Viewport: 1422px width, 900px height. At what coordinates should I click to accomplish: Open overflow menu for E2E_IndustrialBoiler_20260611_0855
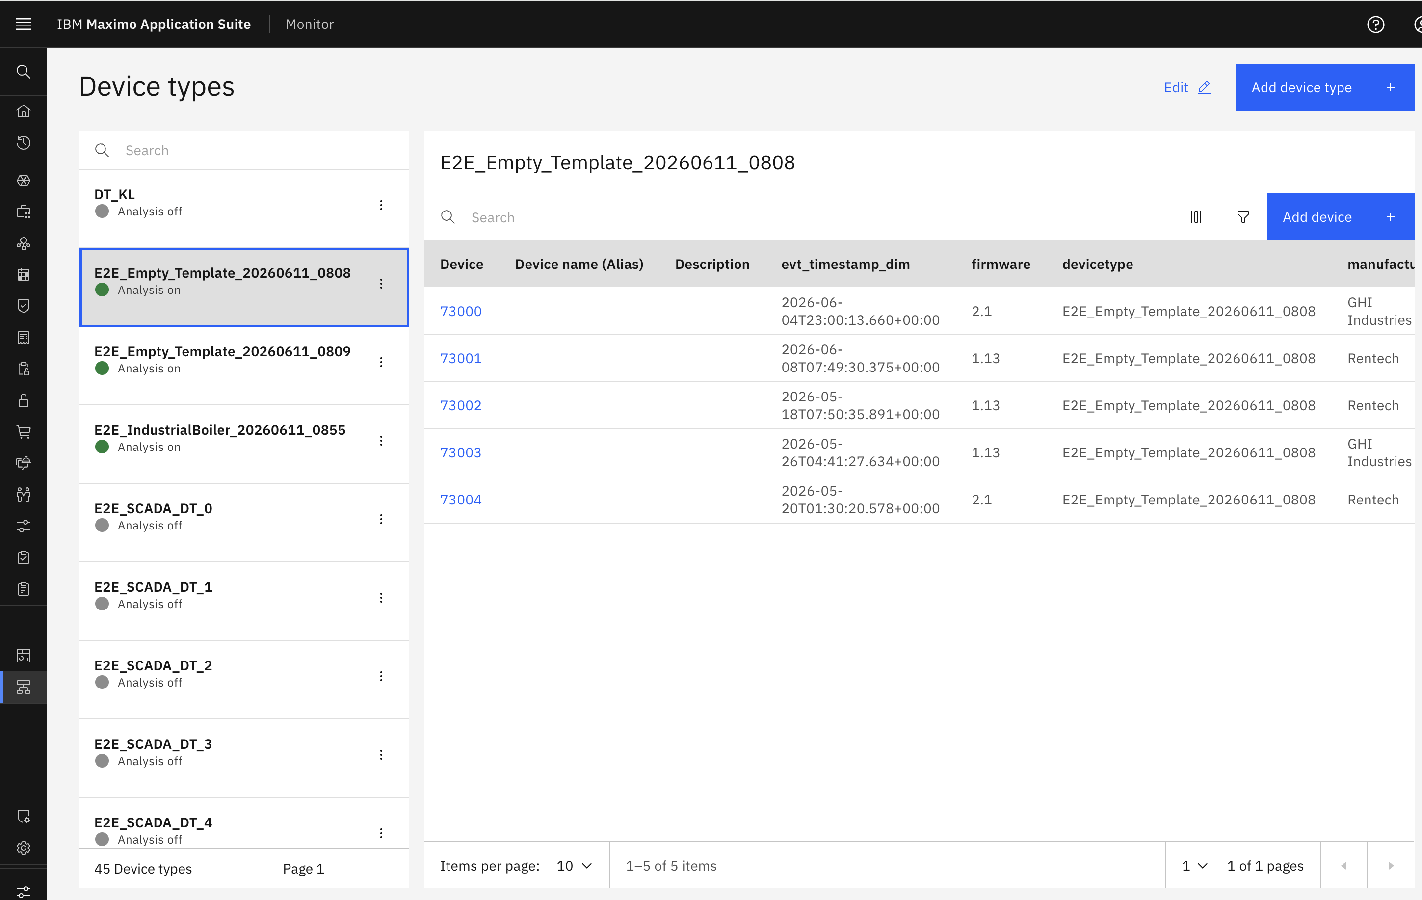381,441
